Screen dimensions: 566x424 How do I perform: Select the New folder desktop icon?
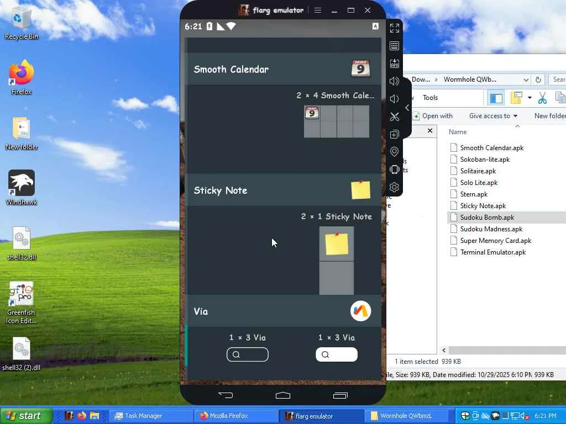coord(22,133)
